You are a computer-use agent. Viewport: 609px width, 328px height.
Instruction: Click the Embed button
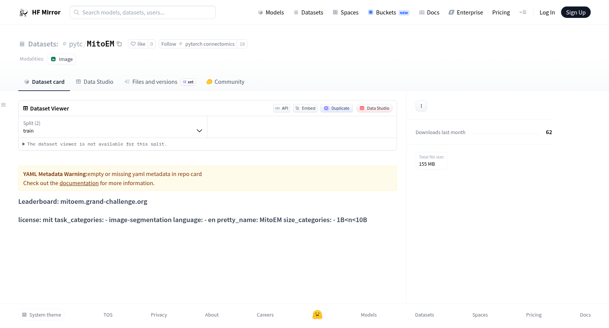point(305,108)
